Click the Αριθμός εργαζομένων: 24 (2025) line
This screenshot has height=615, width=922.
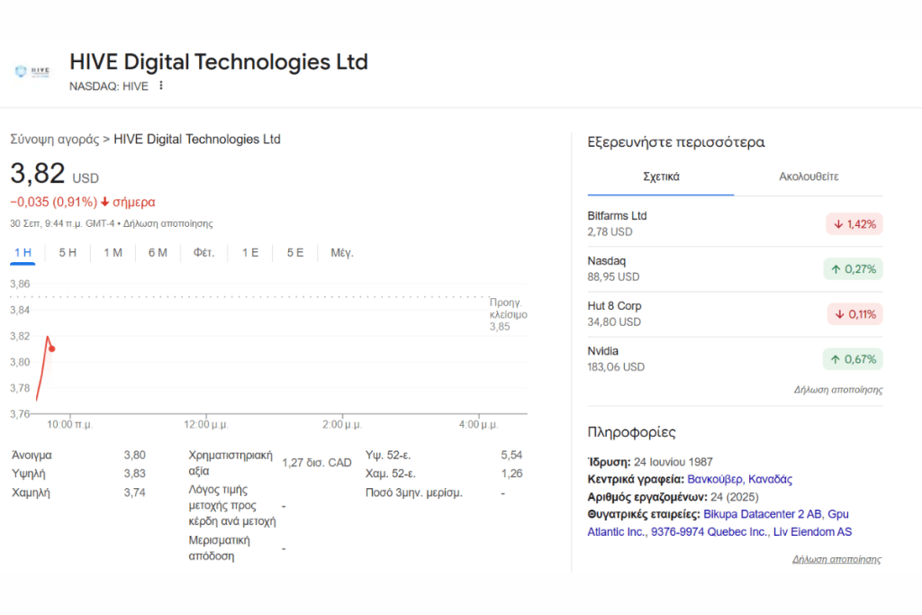[673, 497]
